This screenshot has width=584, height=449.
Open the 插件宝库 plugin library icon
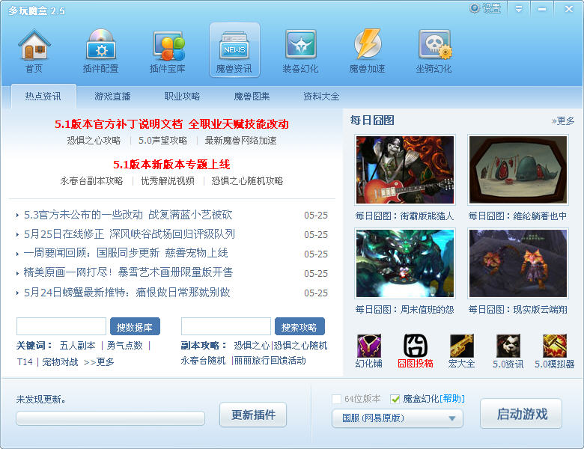pos(167,50)
